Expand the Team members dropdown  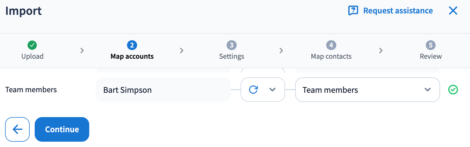tap(367, 90)
